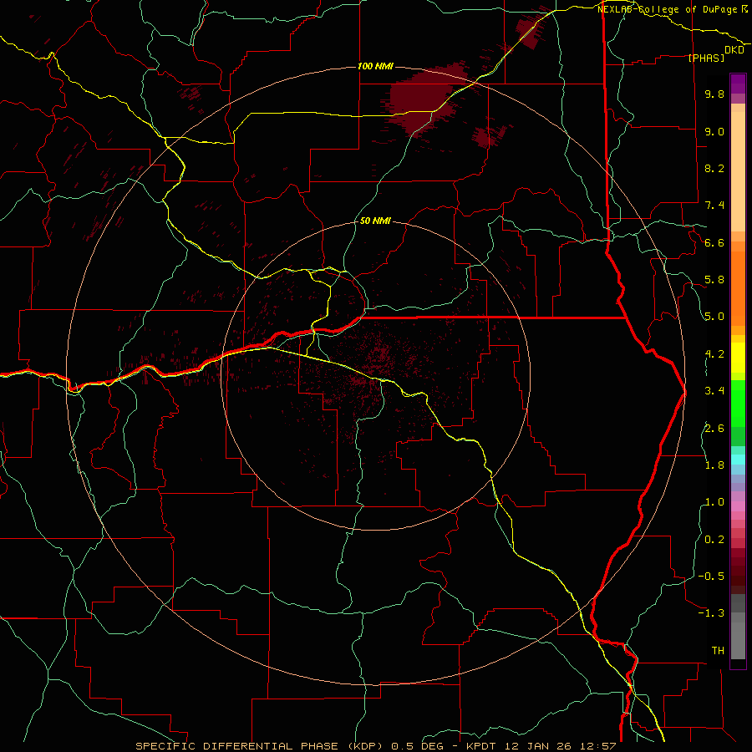Click the -0.5 legend value
The height and width of the screenshot is (752, 752).
[x=711, y=577]
